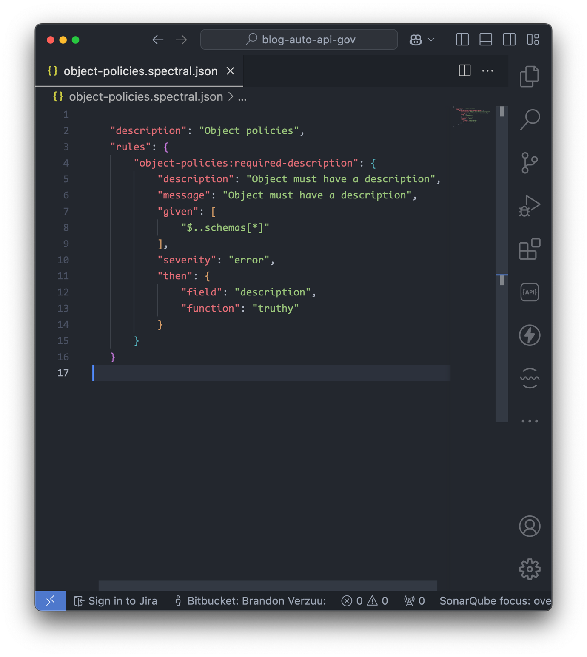Click the errors and warnings status indicator
The width and height of the screenshot is (587, 657).
click(x=364, y=600)
